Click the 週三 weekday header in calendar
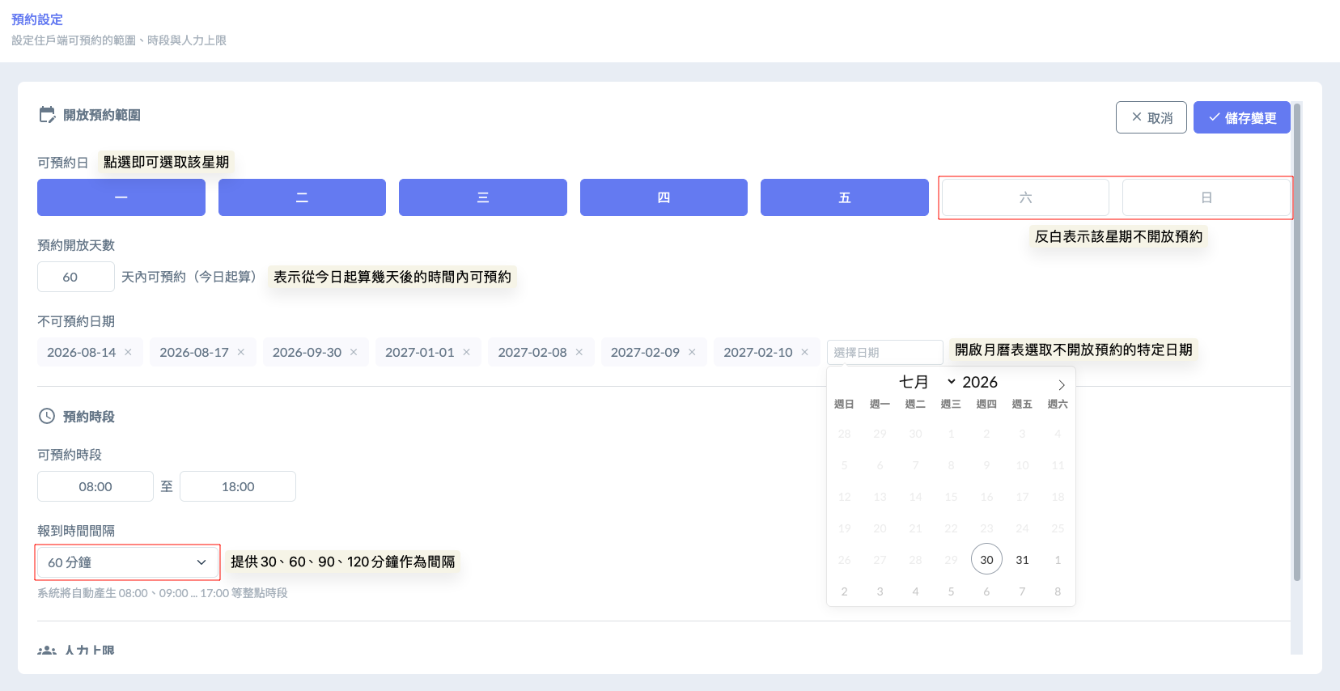The width and height of the screenshot is (1340, 691). coord(951,404)
